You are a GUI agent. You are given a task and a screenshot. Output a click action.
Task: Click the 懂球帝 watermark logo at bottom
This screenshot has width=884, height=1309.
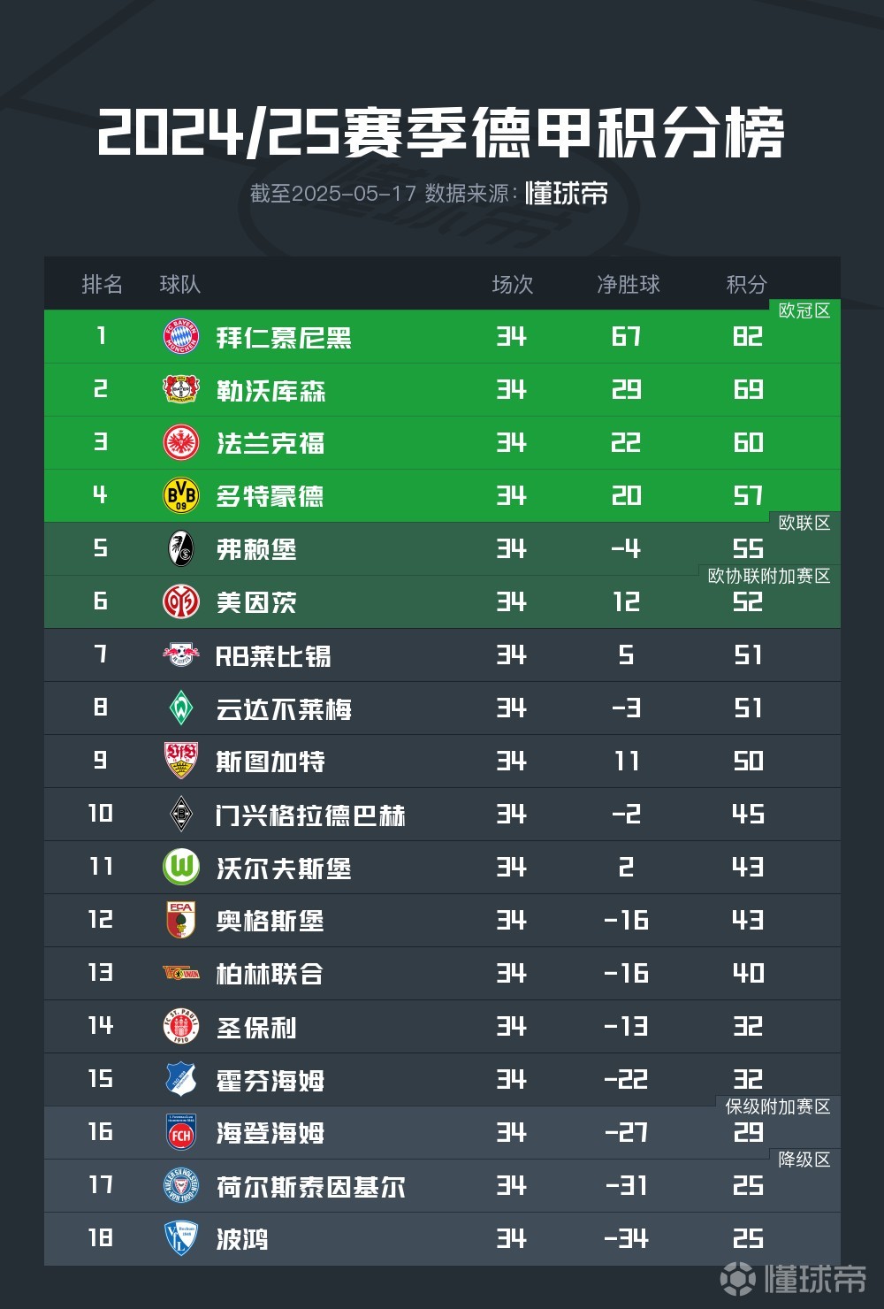(x=793, y=1278)
